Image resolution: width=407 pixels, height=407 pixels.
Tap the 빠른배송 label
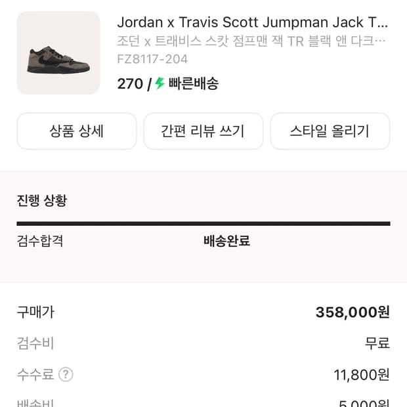[x=194, y=84]
